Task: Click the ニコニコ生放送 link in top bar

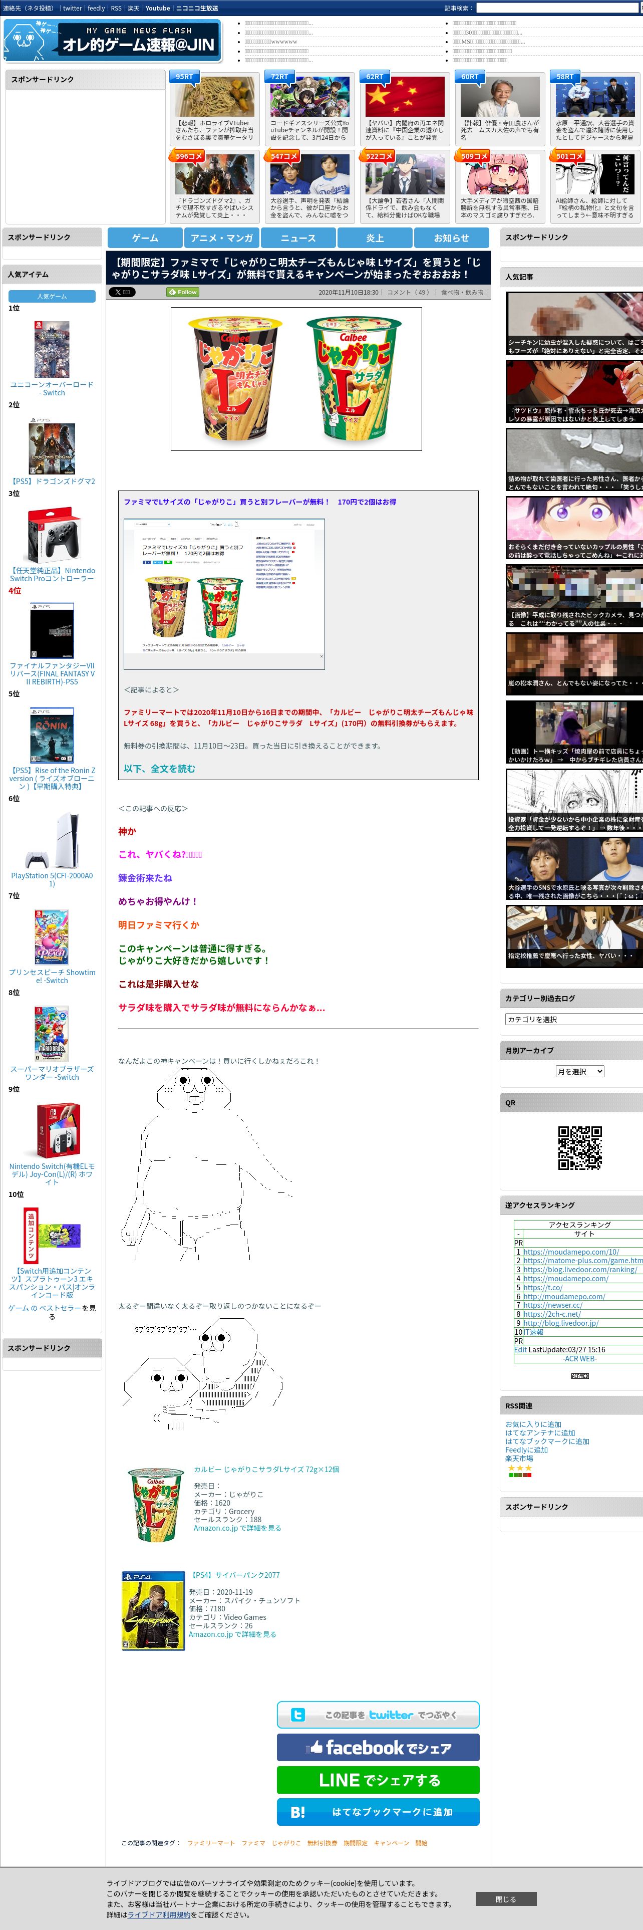Action: pos(197,8)
